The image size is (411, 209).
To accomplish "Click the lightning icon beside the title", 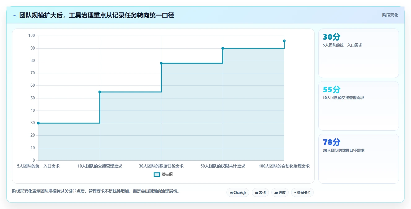I will (x=15, y=15).
